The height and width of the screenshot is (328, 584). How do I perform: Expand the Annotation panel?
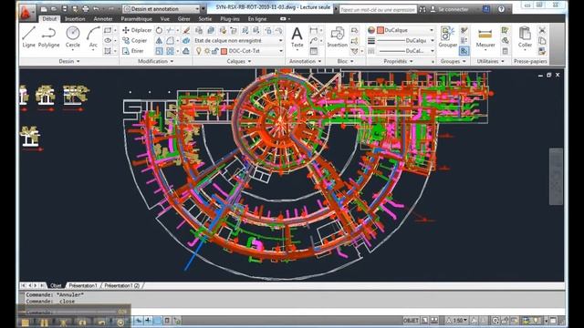305,61
